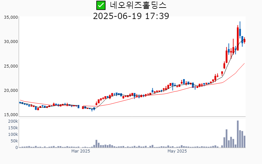Image resolution: width=262 pixels, height=164 pixels.
Task: Click the 15,000 price axis label
Action: (x=11, y=115)
